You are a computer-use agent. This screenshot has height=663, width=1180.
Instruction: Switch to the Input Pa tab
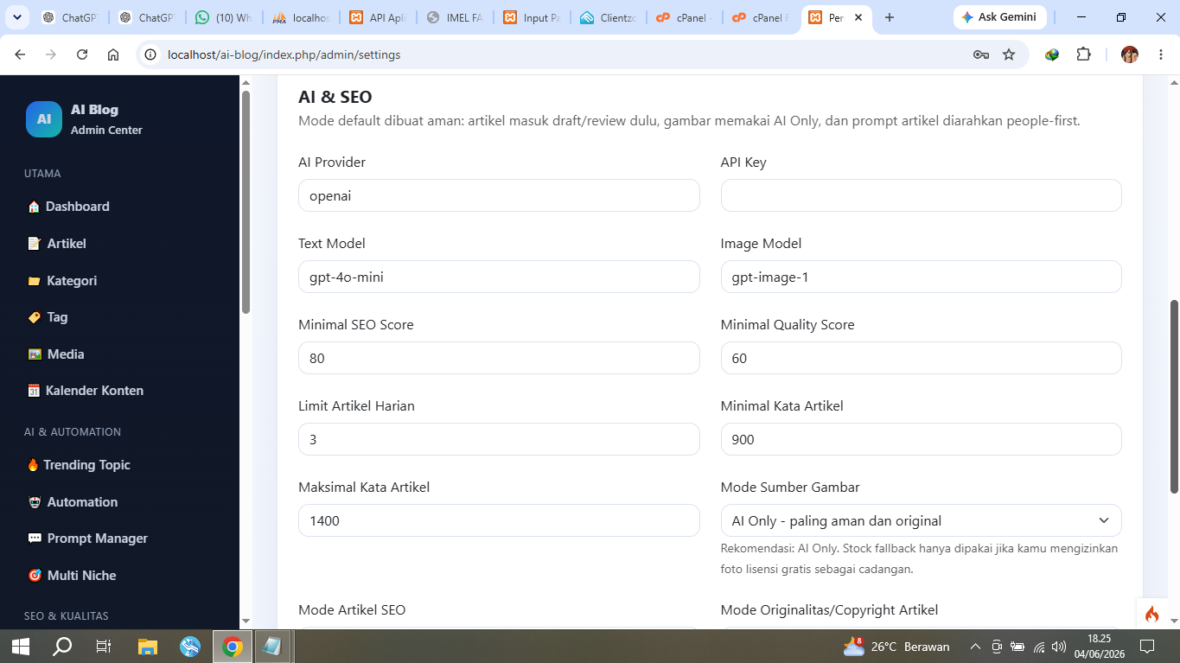pos(531,17)
